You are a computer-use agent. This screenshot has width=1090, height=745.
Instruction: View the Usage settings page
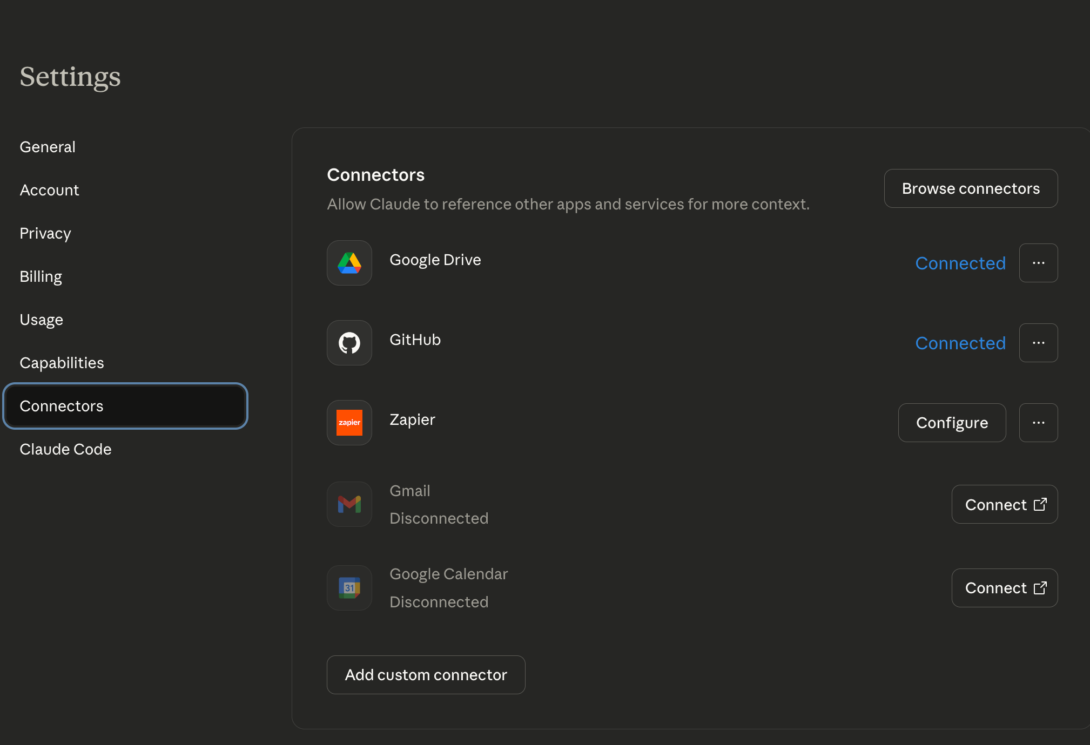[x=42, y=320]
